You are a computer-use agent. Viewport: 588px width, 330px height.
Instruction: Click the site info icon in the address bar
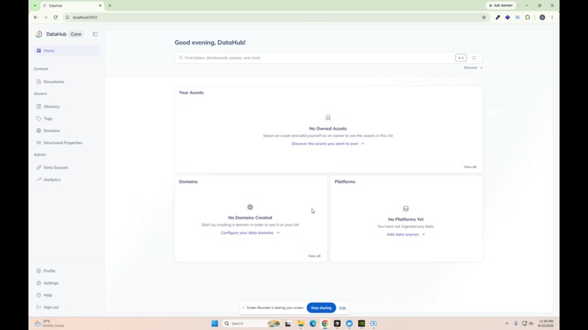pyautogui.click(x=68, y=17)
